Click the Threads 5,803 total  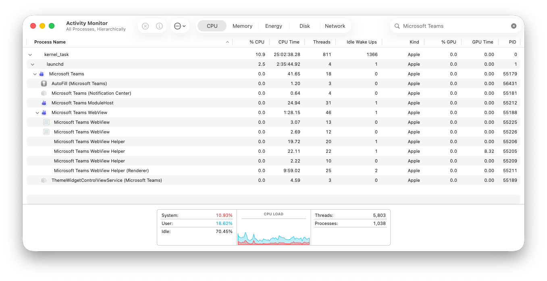coord(350,215)
